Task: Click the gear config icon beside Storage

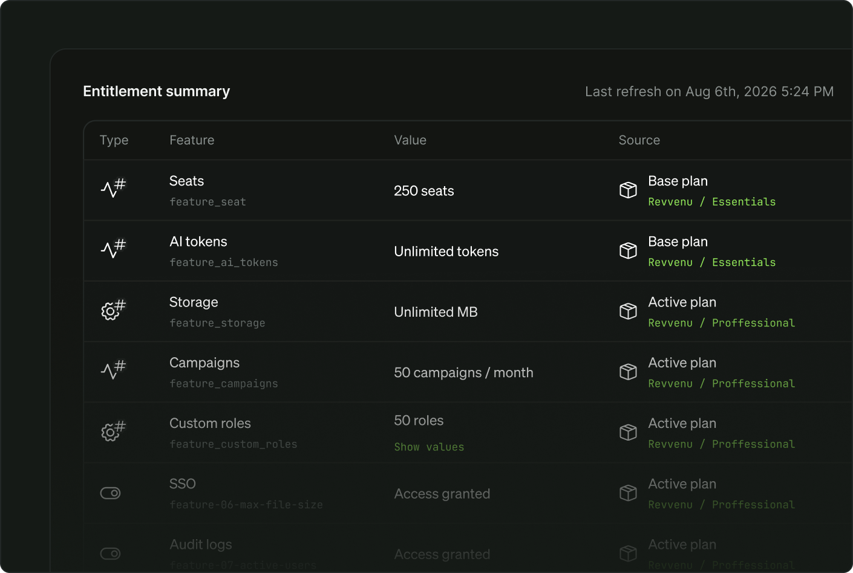Action: point(113,309)
